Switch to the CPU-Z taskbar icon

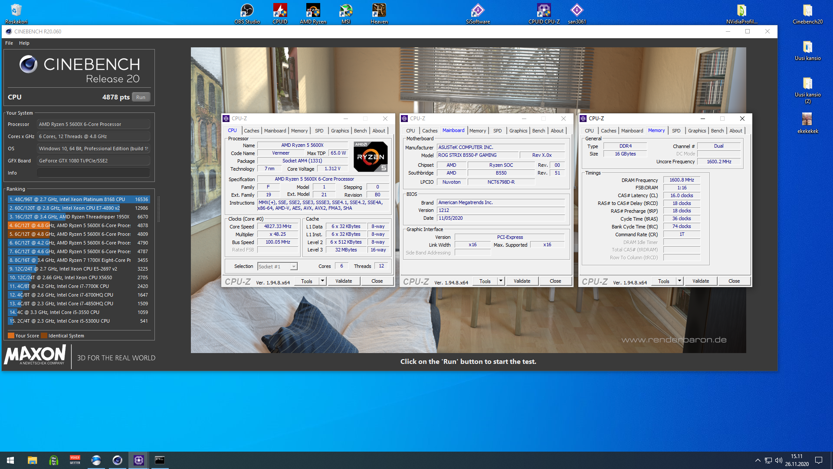click(x=139, y=460)
